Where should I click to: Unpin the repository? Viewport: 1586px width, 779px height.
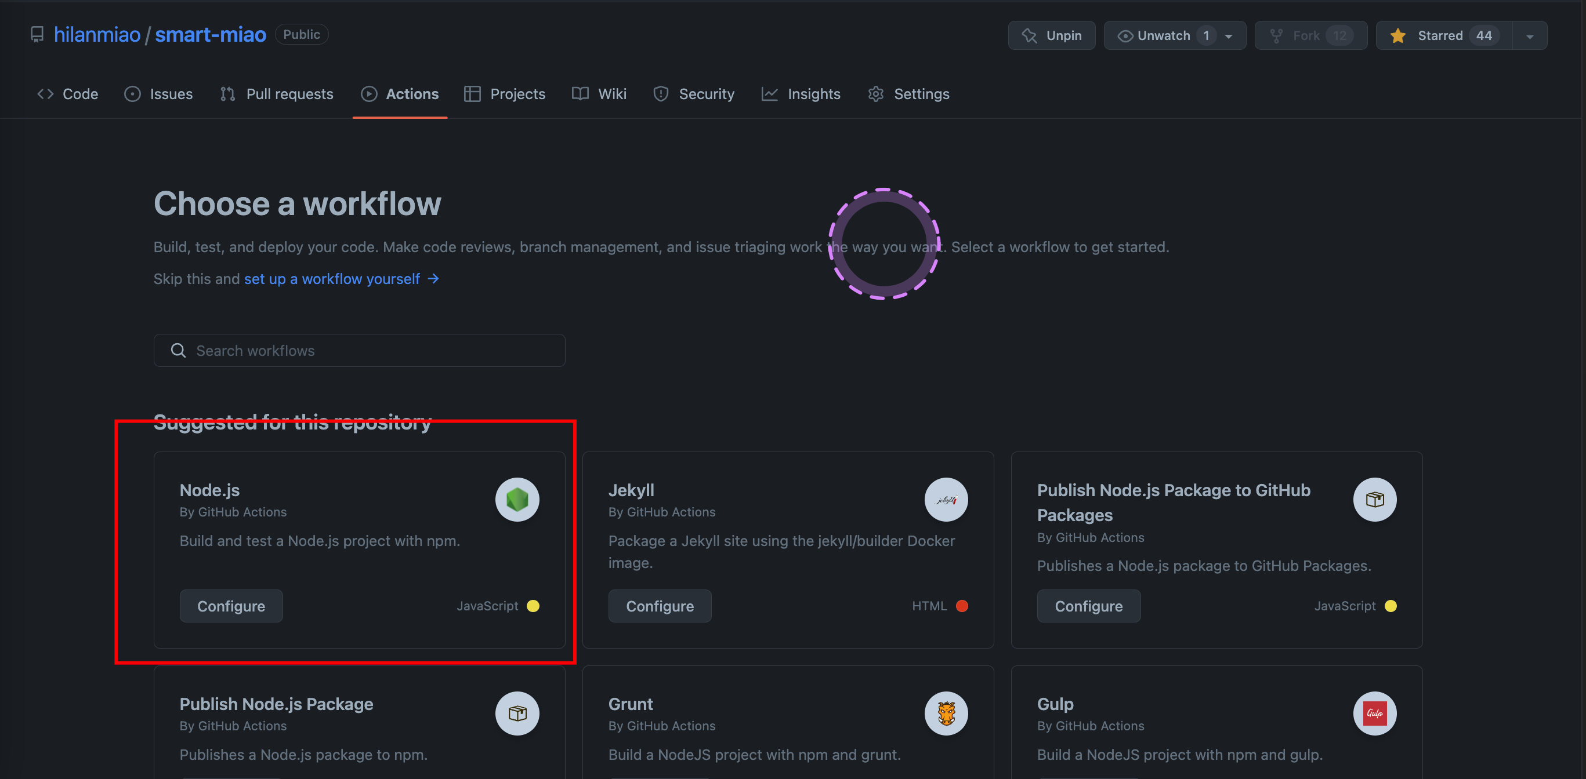(1052, 36)
